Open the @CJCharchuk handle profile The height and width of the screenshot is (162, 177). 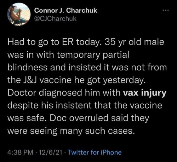click(x=55, y=19)
